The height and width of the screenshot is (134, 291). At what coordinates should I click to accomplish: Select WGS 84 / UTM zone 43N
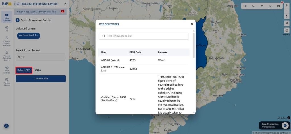(144, 69)
